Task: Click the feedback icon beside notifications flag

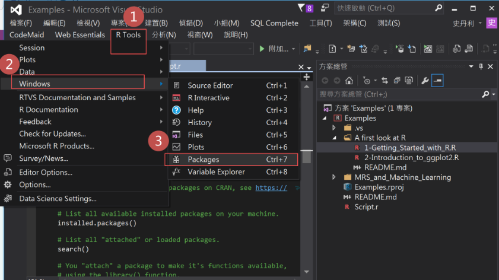Action: [325, 8]
